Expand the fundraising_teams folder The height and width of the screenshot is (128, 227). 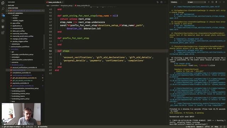pyautogui.click(x=18, y=96)
